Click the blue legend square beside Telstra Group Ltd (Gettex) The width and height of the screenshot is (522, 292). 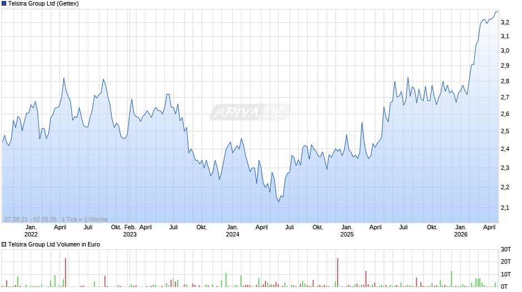[4, 4]
